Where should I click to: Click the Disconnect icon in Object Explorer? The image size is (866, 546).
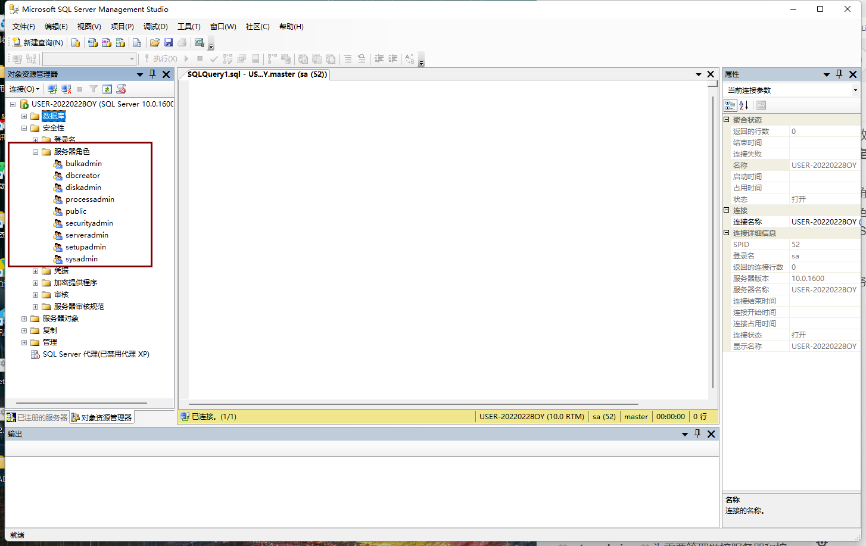pyautogui.click(x=66, y=89)
